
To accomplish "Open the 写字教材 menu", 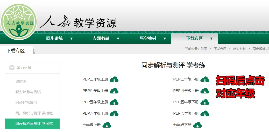I will click(148, 38).
